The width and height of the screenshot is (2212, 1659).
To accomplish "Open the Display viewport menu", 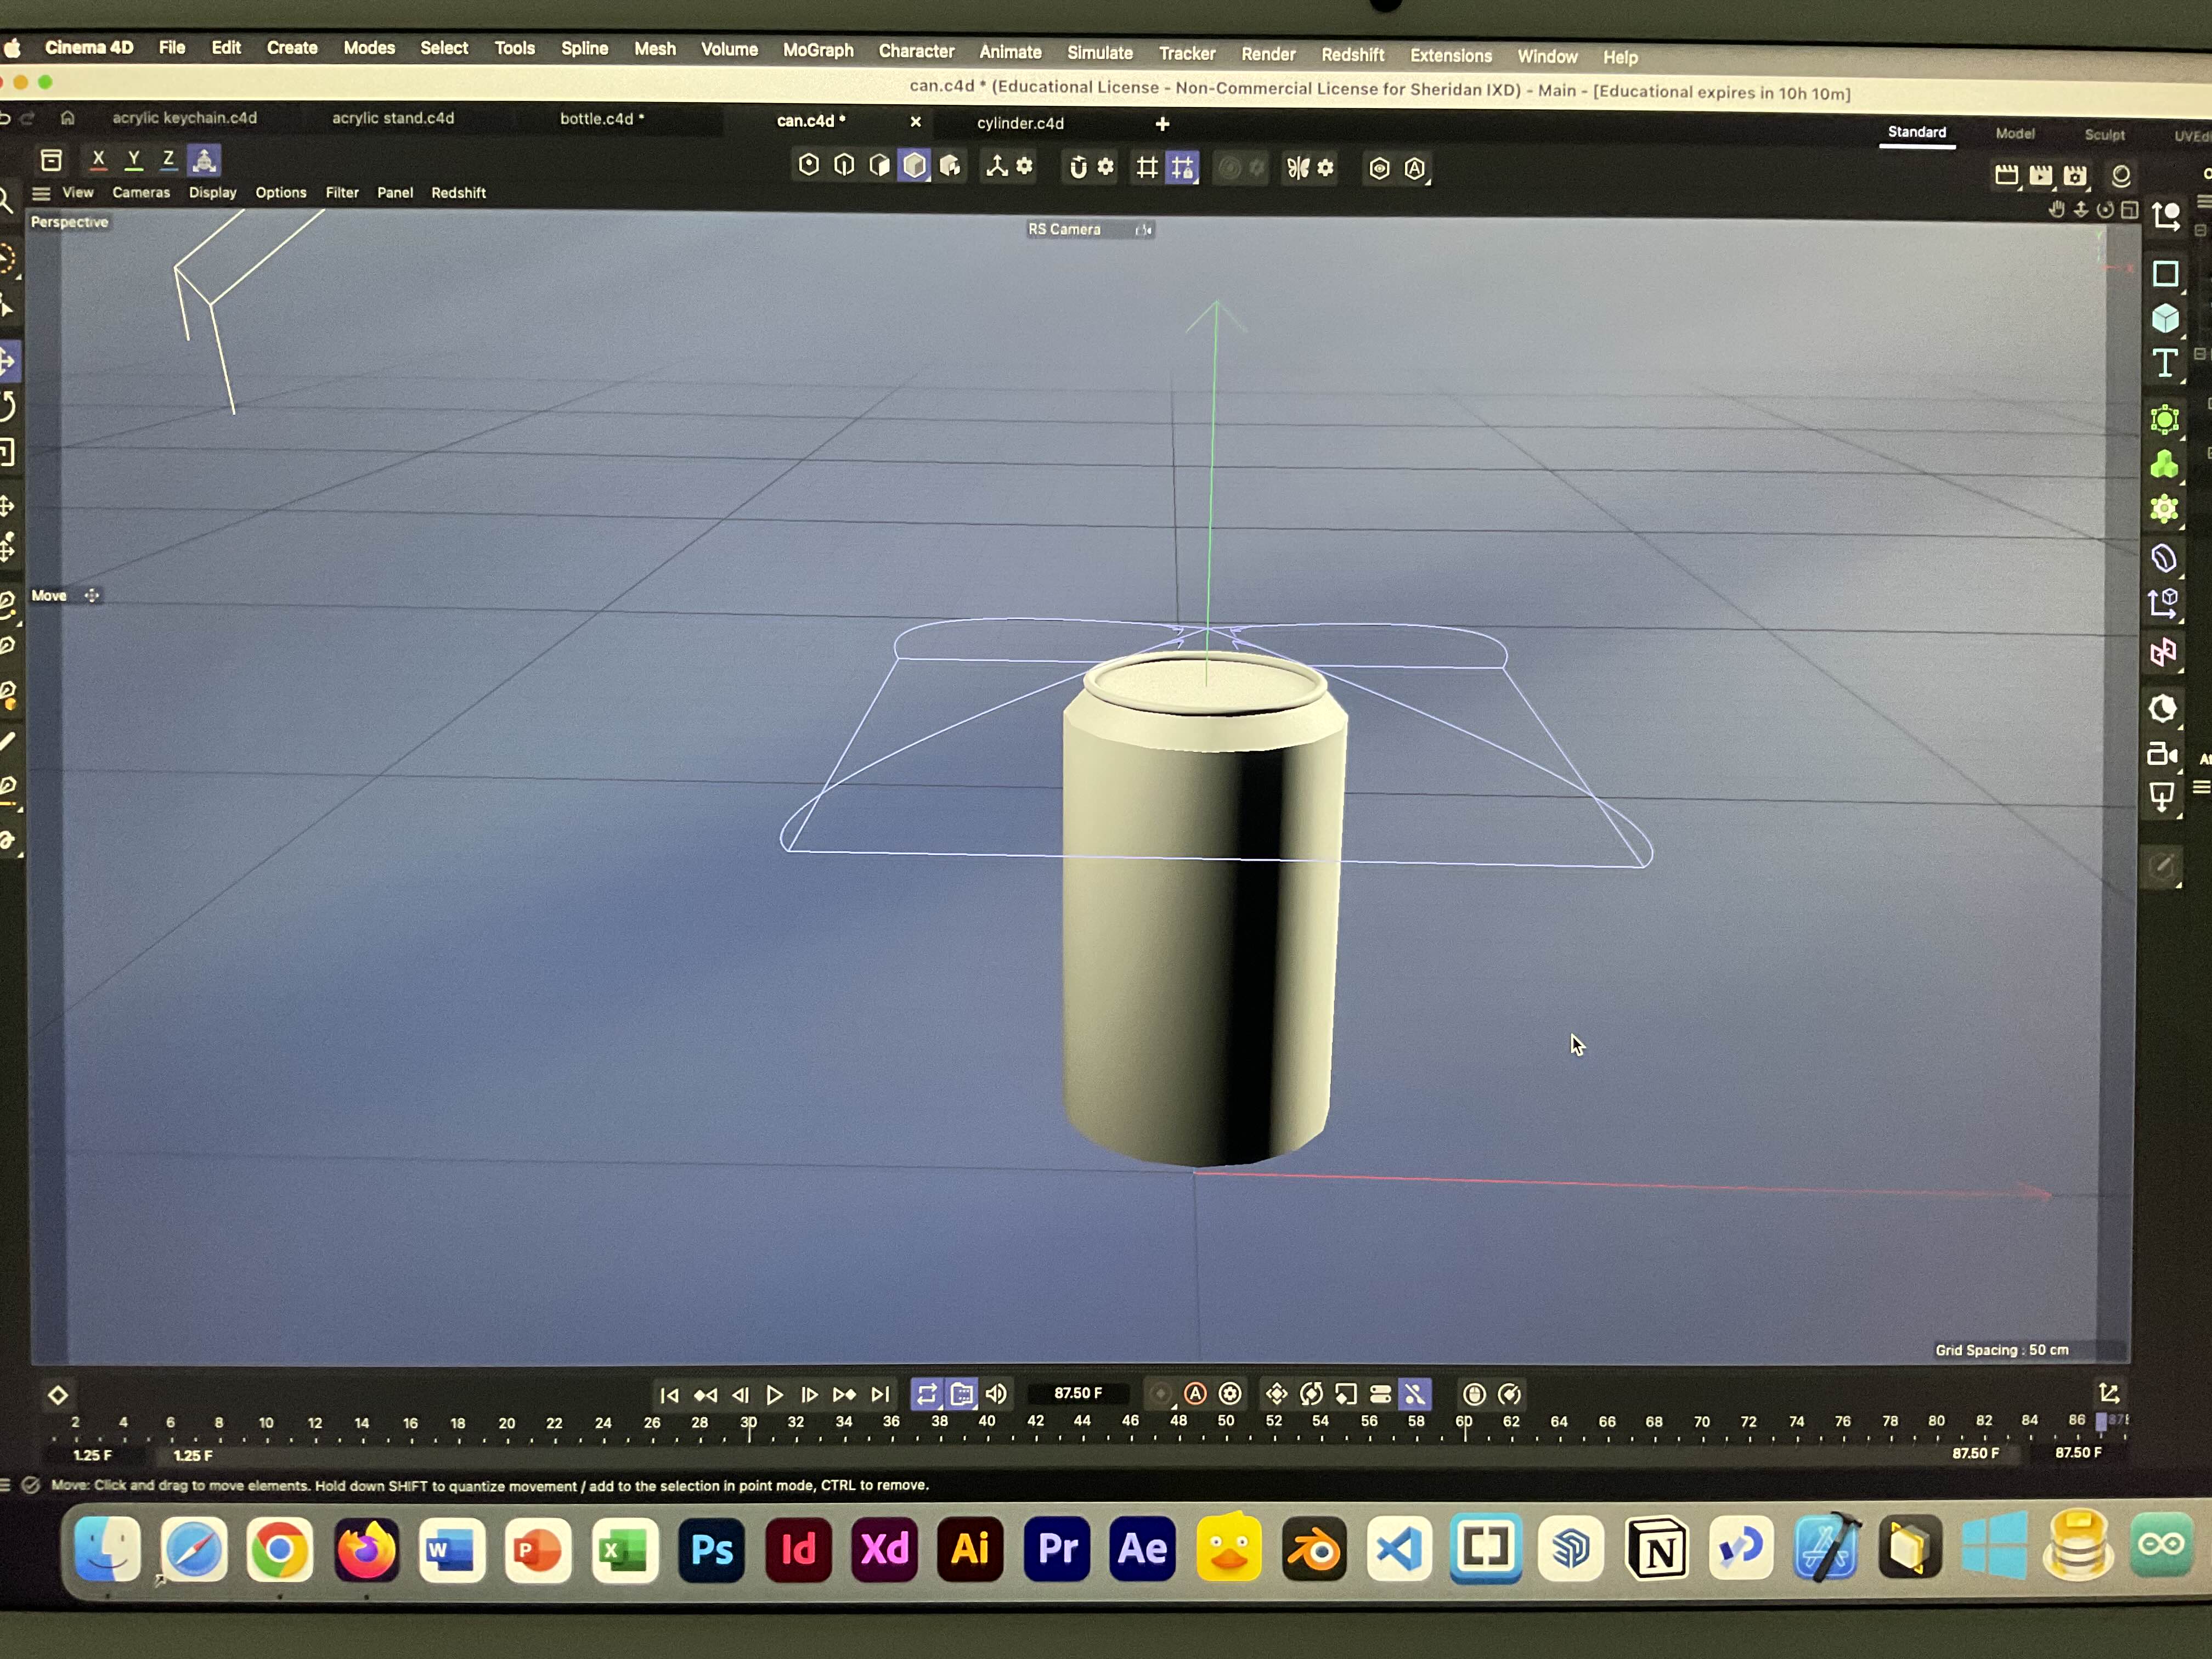I will 212,192.
